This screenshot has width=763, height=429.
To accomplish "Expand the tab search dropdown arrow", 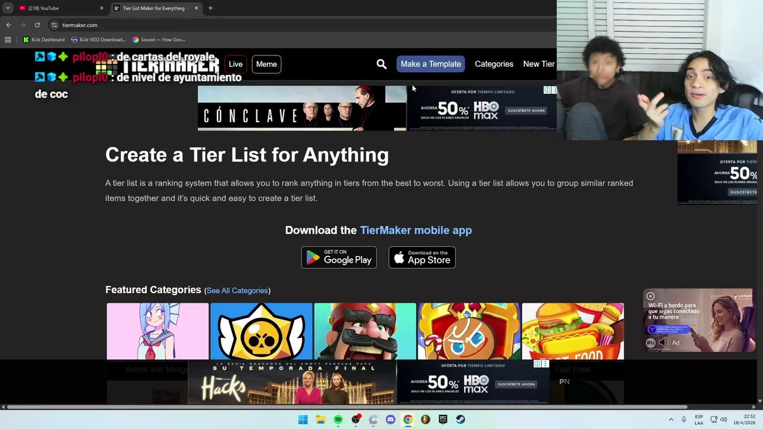I will pos(7,8).
